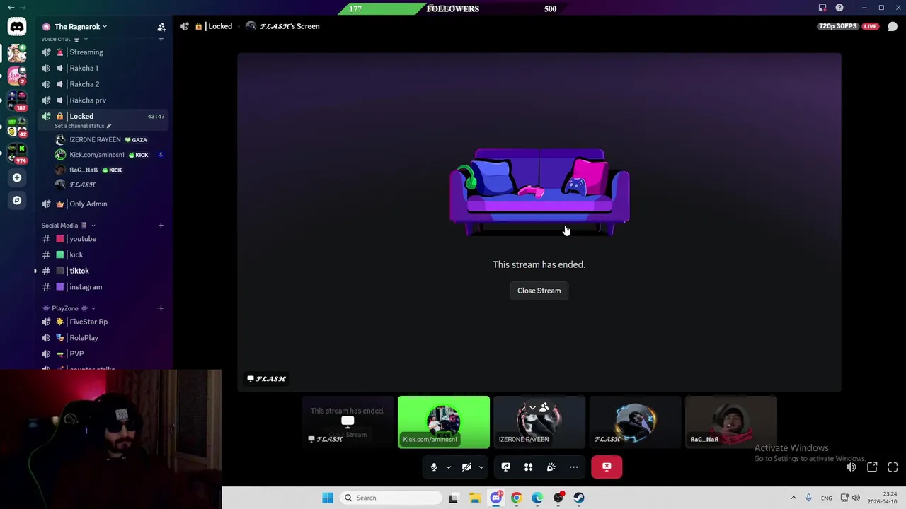Open Microsoft Edge from the taskbar

click(537, 498)
